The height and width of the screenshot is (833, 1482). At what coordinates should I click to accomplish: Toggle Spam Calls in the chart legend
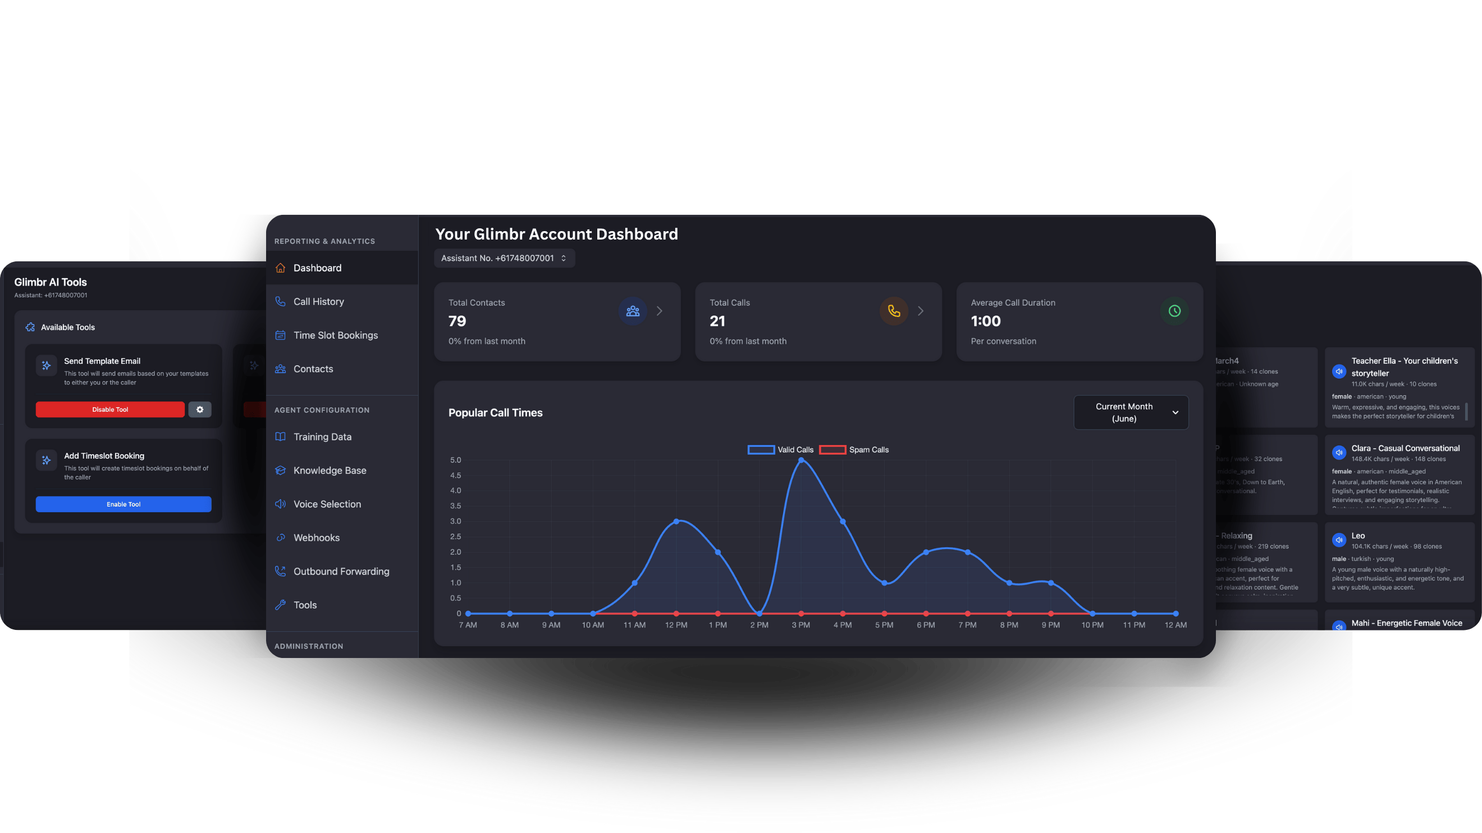[x=833, y=449]
